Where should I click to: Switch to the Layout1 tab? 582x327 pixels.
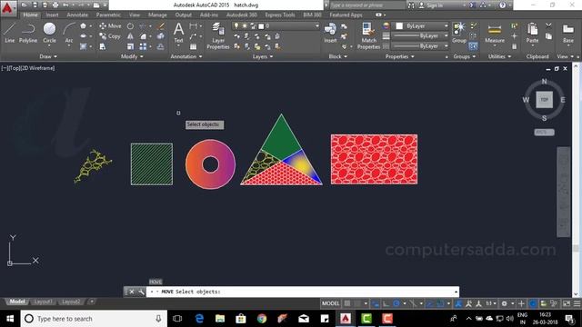point(43,302)
